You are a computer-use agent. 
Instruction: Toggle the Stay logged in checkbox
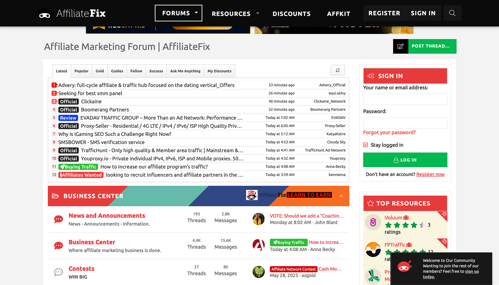click(x=366, y=145)
